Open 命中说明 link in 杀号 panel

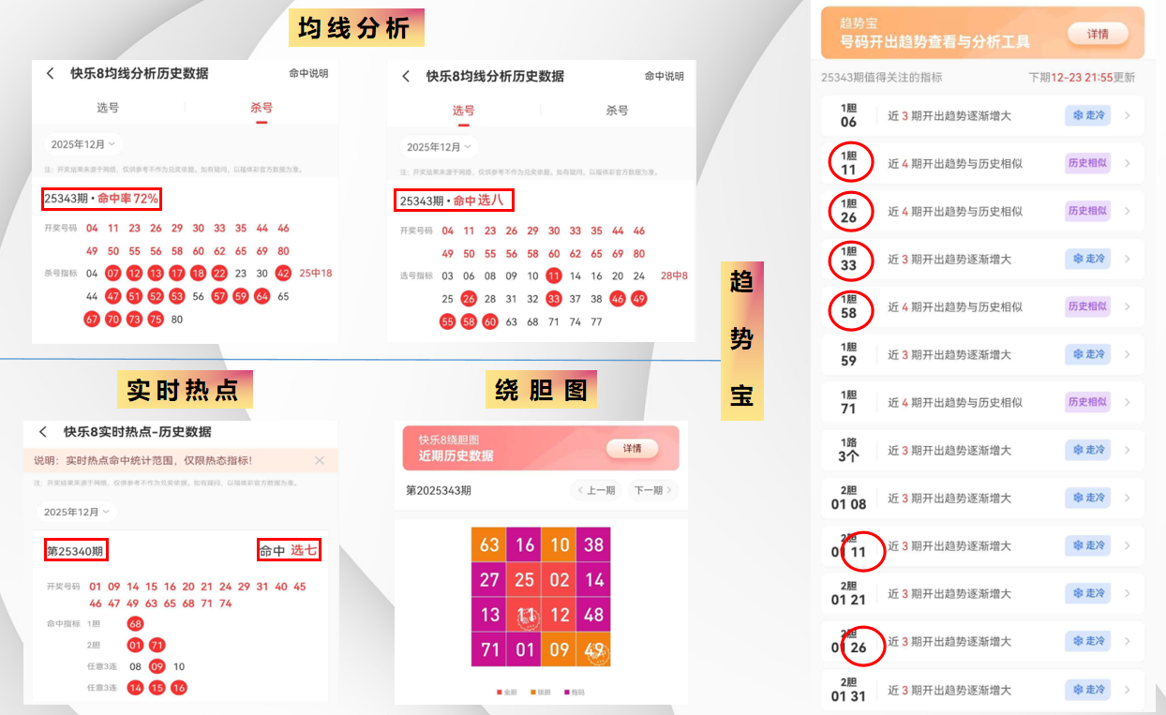(x=308, y=73)
